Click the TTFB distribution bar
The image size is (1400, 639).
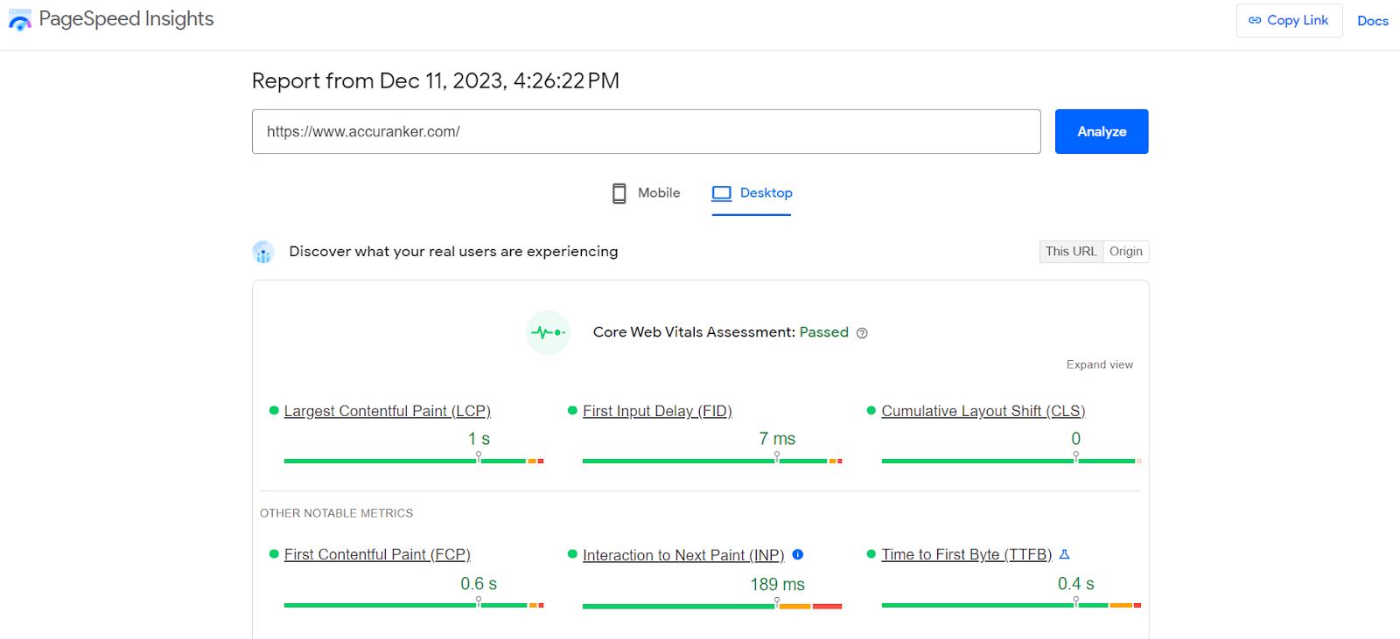click(x=1011, y=605)
